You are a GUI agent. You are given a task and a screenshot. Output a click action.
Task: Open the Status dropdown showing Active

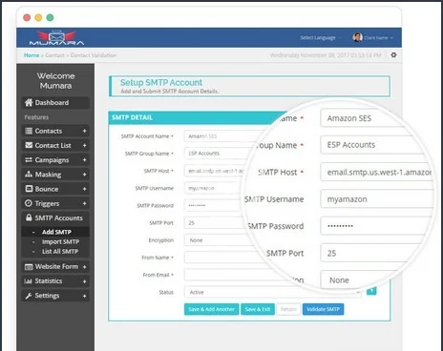[273, 292]
